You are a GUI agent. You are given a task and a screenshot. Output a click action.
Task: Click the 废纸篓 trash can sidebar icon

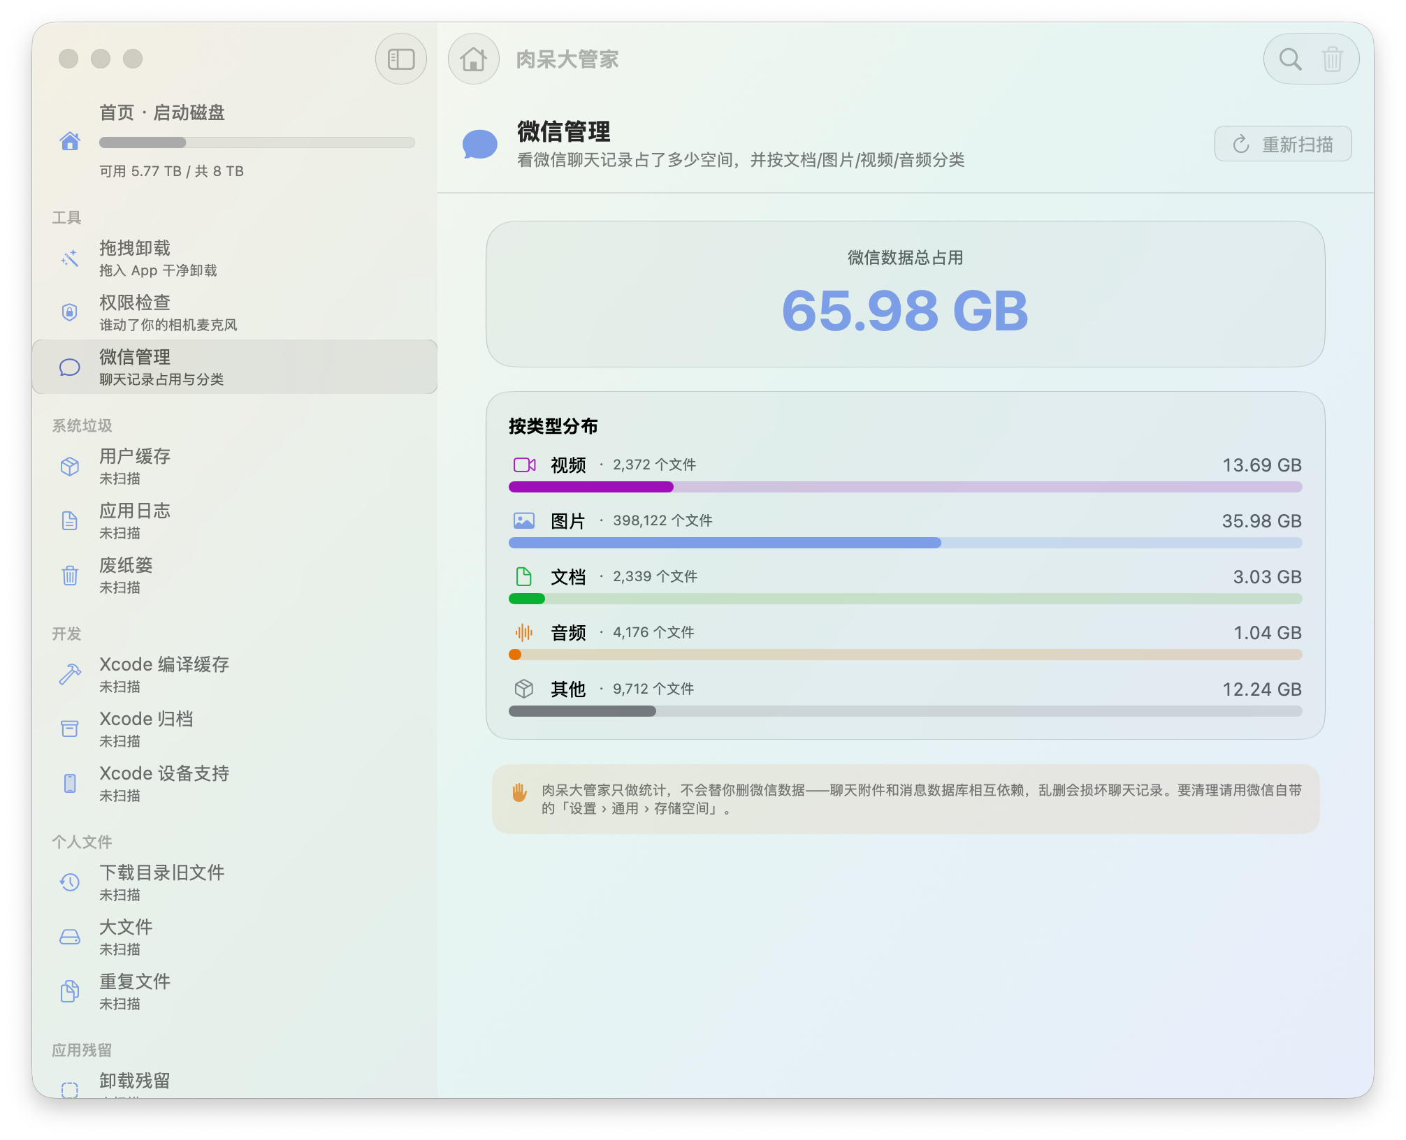click(70, 576)
